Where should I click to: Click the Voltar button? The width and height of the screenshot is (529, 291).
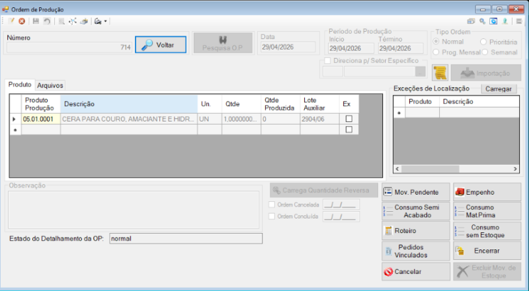161,44
